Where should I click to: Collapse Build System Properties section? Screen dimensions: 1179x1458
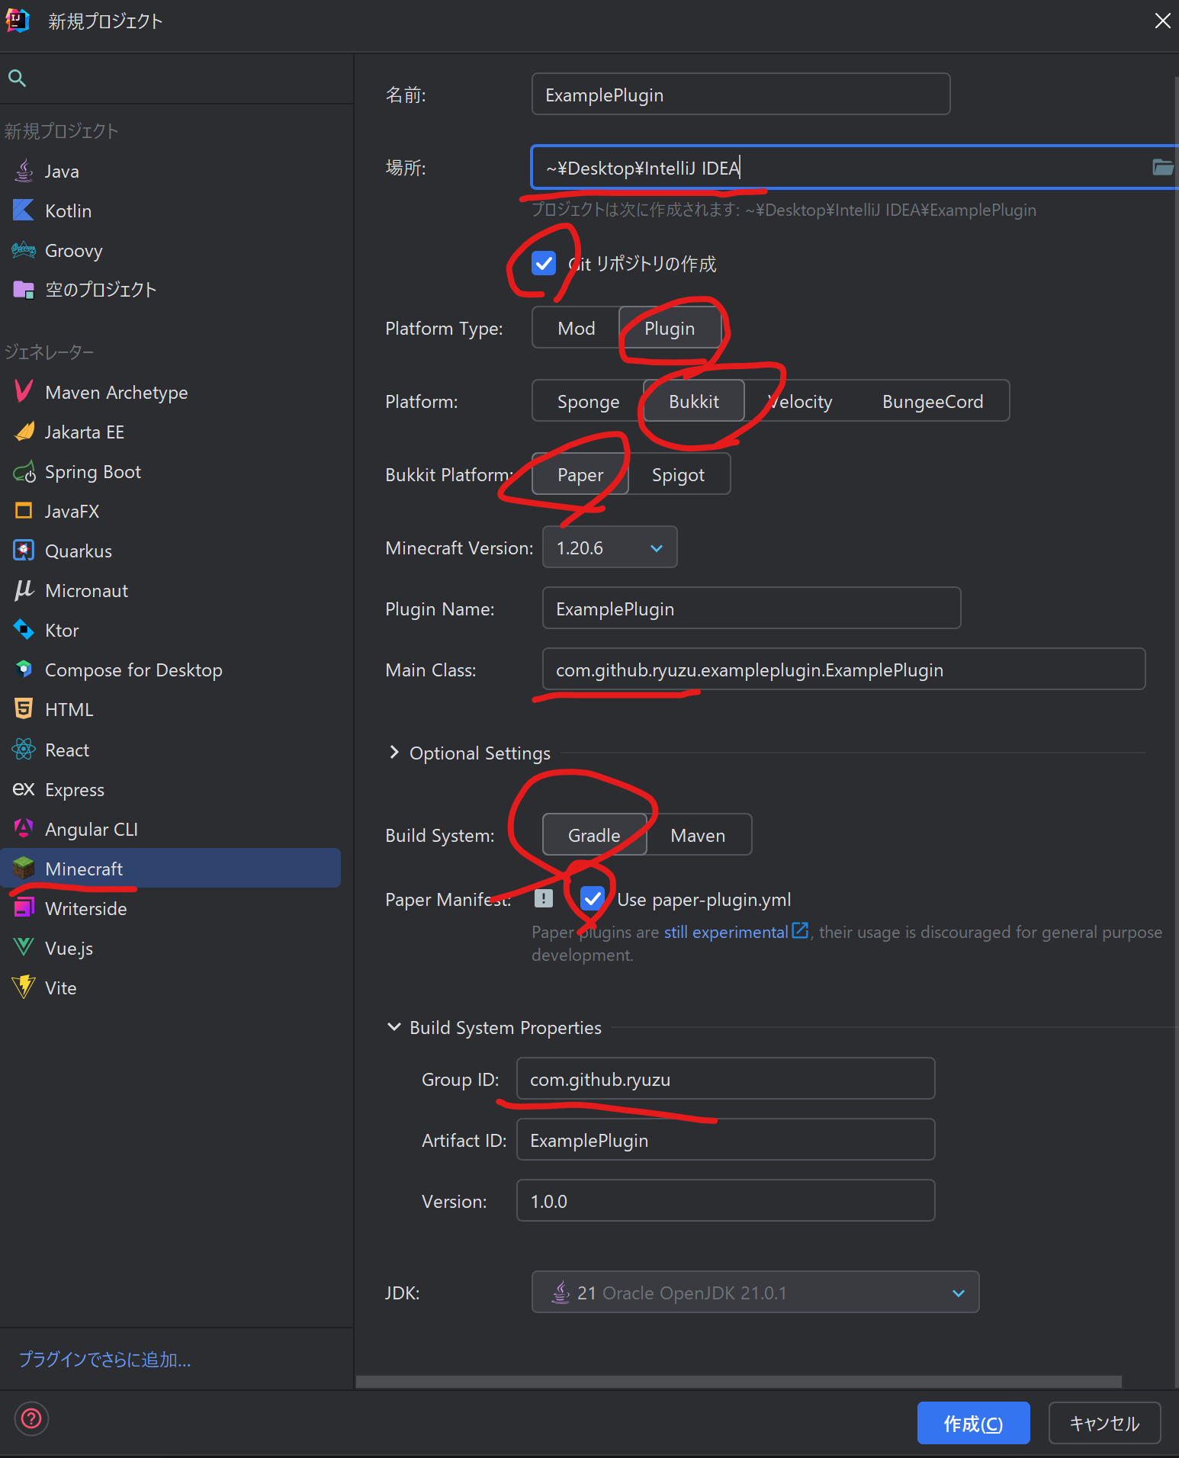(x=494, y=1027)
